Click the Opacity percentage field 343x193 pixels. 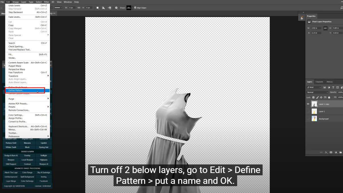click(x=340, y=92)
